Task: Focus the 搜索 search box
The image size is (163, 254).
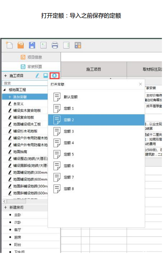Action: pos(25,83)
